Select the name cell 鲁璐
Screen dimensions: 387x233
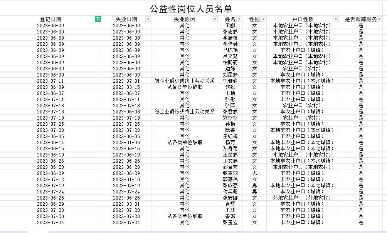pyautogui.click(x=230, y=216)
